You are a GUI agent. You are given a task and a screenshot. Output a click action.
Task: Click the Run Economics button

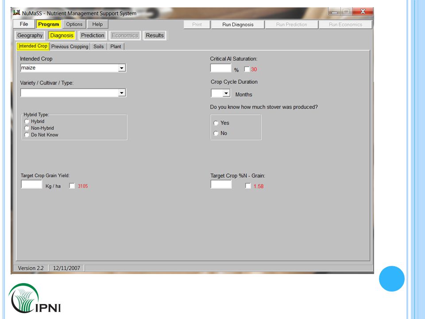point(346,24)
